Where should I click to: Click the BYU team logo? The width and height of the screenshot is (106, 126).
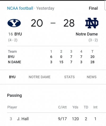(x=14, y=23)
